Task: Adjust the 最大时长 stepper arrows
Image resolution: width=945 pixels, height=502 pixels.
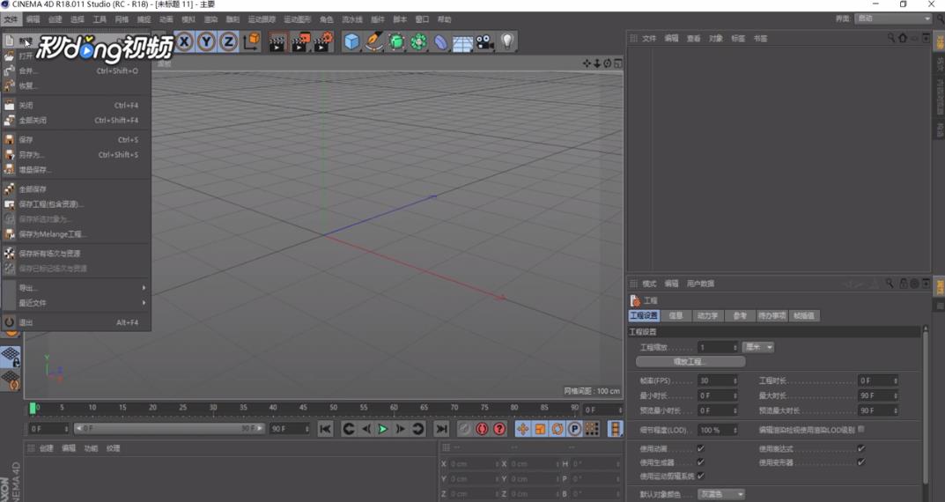Action: (896, 395)
